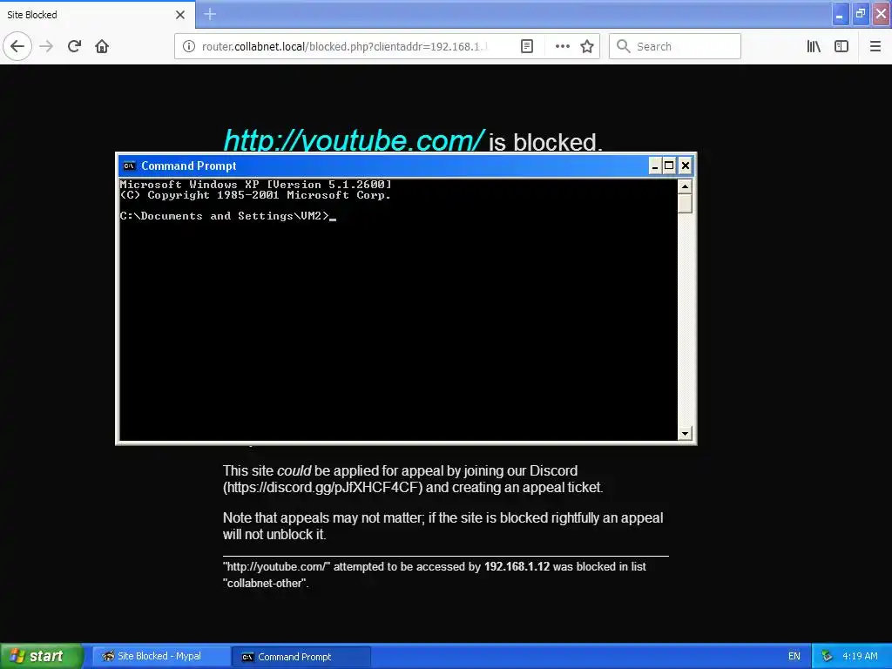The width and height of the screenshot is (892, 669).
Task: Click the magnifier icon in Search box
Action: [623, 46]
